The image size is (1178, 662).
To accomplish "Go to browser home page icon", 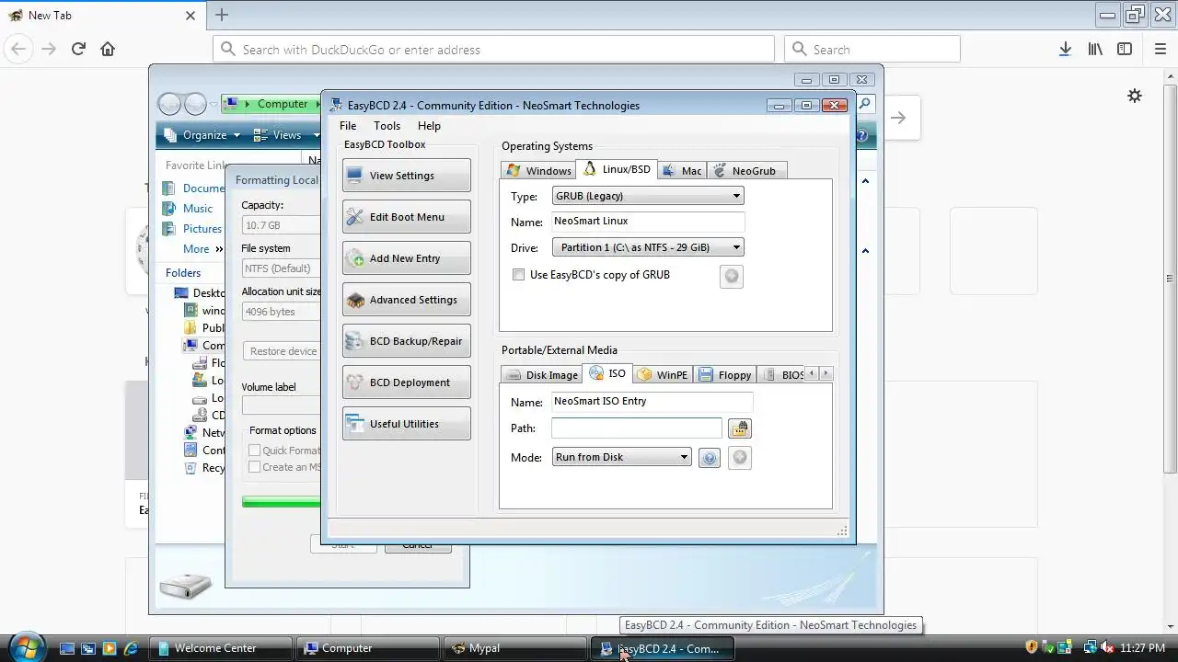I will (108, 50).
